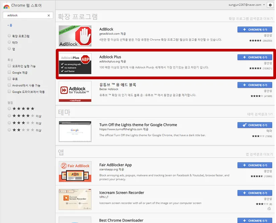Click the Fair AdBlock app thumbnail
The height and width of the screenshot is (223, 276).
click(x=75, y=172)
